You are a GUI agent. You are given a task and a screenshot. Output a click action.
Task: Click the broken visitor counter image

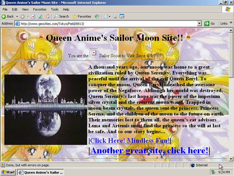(x=94, y=53)
